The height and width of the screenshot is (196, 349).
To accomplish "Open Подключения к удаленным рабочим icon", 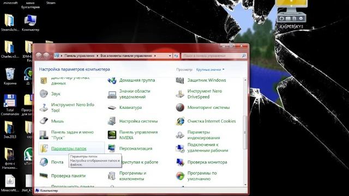I will coord(180,149).
